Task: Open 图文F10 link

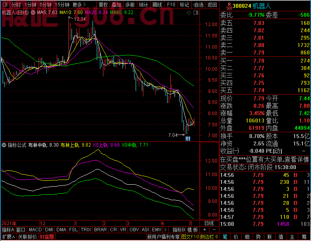Action: (190, 237)
